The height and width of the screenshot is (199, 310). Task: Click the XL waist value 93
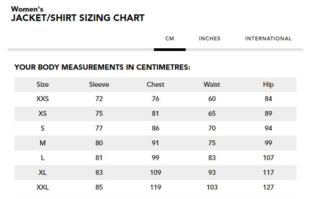point(212,173)
